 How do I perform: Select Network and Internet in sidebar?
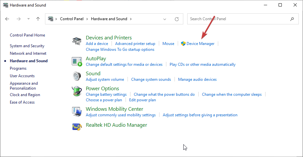(28, 53)
